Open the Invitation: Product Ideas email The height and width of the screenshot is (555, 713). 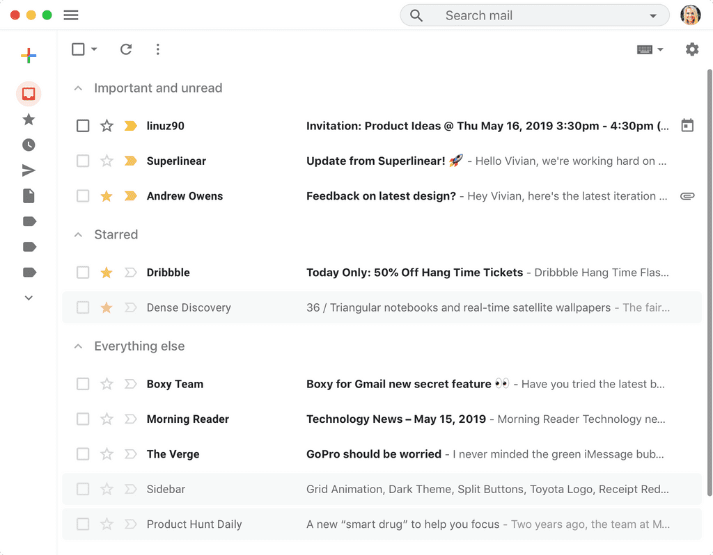[x=382, y=126]
